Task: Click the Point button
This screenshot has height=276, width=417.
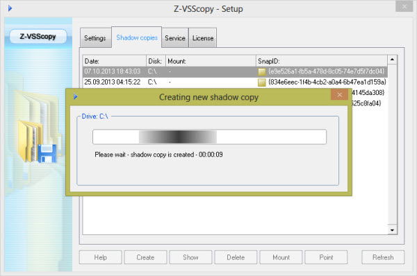Action: pos(326,257)
